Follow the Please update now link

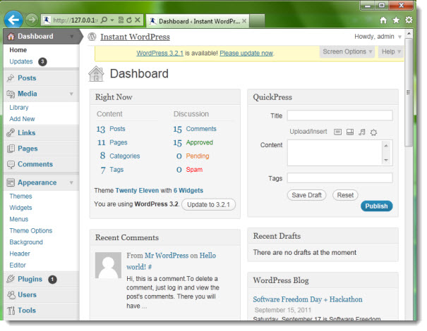click(246, 54)
